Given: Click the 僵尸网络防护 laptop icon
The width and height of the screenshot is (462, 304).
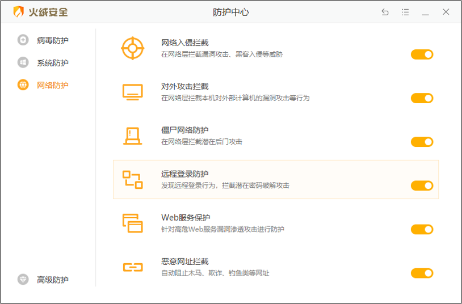Looking at the screenshot, I should coord(133,136).
